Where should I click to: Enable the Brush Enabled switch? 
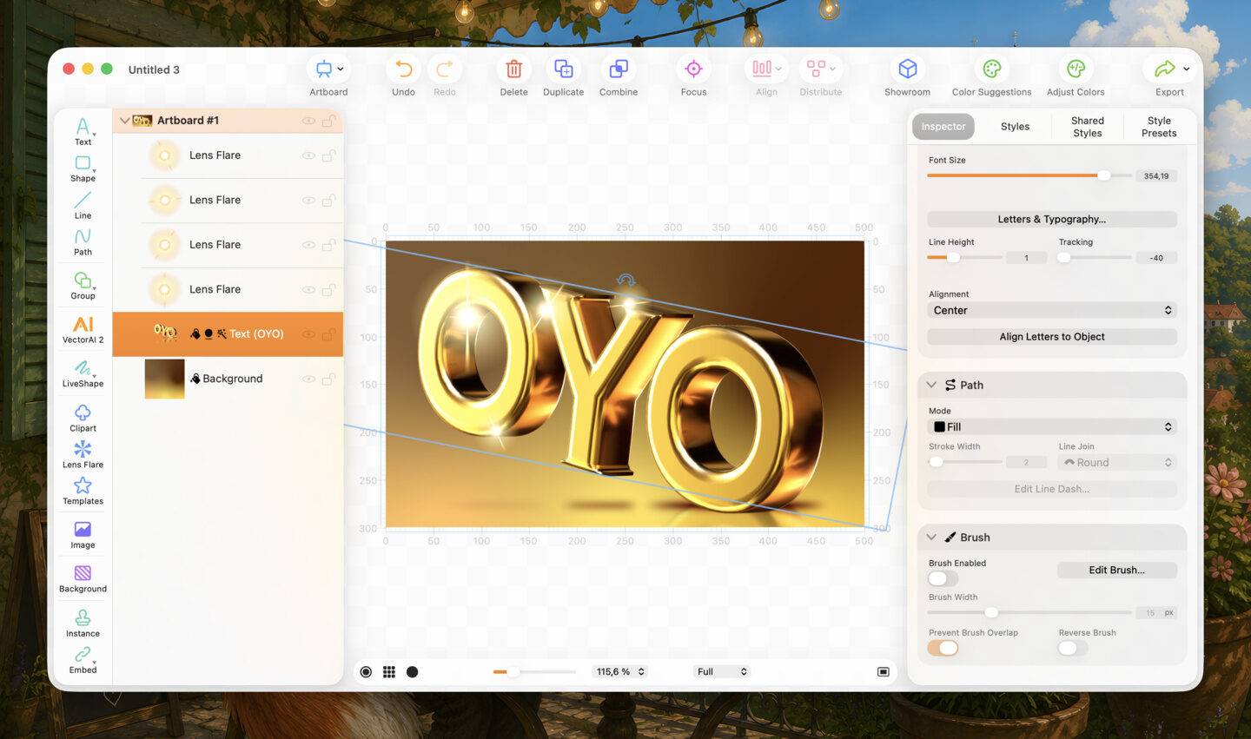click(943, 578)
